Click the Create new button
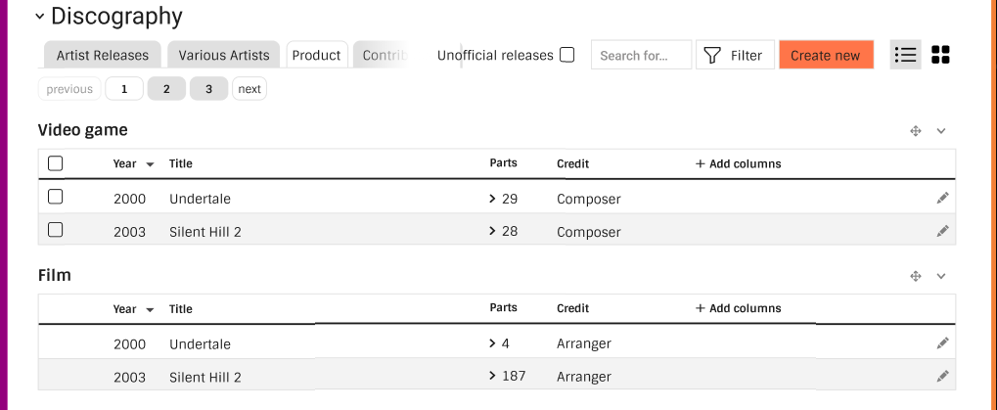 tap(826, 56)
